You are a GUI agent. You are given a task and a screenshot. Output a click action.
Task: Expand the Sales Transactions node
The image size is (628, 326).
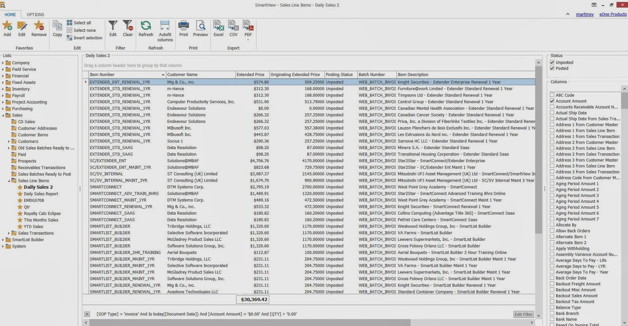[9, 233]
